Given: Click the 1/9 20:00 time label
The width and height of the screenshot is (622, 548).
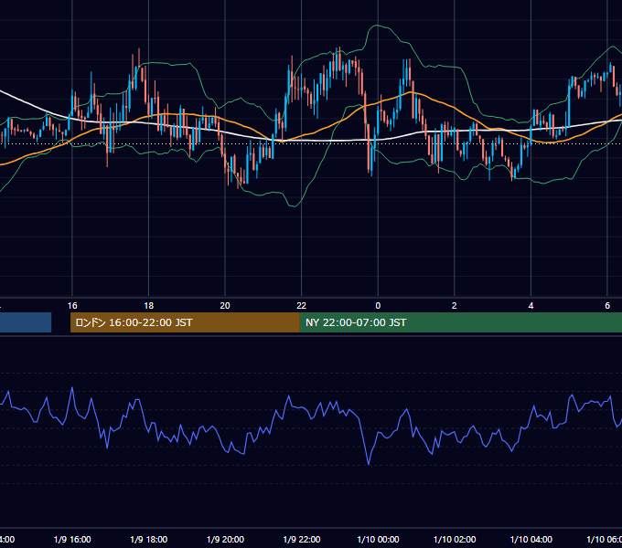Looking at the screenshot, I should [225, 539].
